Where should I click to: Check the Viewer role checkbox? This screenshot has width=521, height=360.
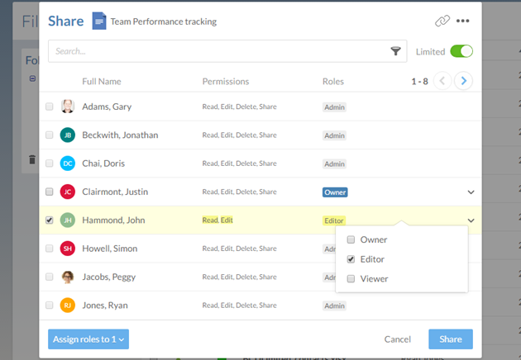pos(351,279)
